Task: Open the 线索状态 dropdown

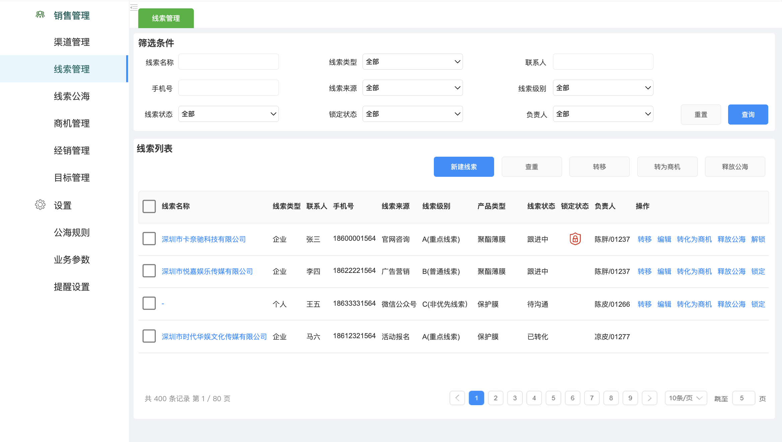Action: click(x=229, y=114)
